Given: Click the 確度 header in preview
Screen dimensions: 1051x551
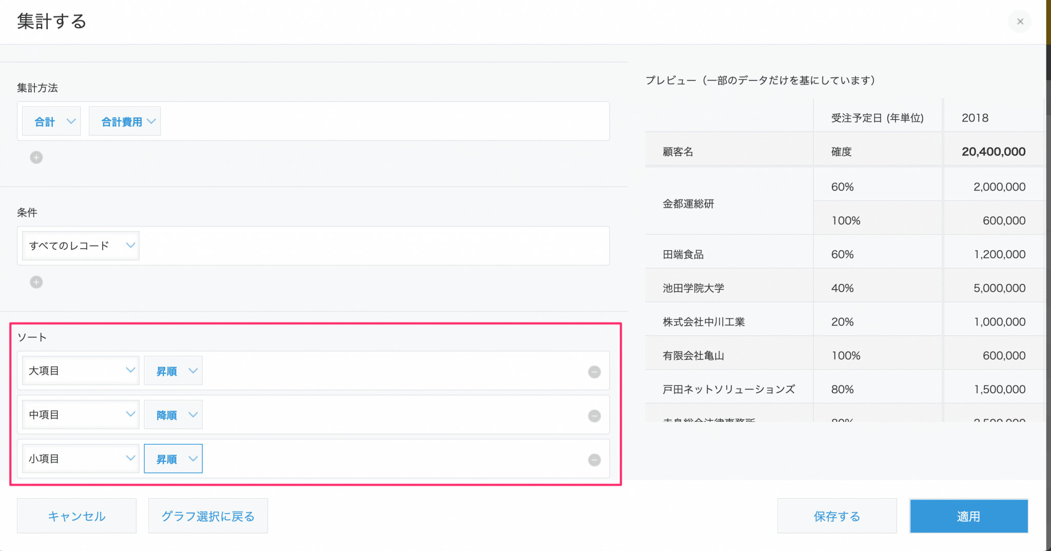Looking at the screenshot, I should [842, 152].
